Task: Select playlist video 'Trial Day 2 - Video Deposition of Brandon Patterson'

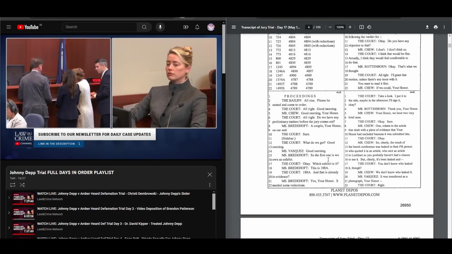Action: [115, 208]
